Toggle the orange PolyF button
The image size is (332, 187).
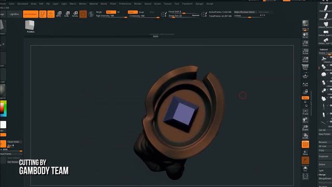click(306, 144)
